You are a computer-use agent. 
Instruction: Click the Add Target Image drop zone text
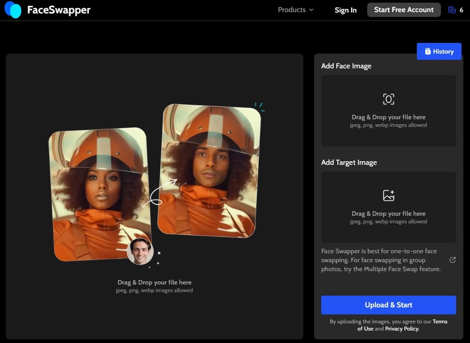[x=388, y=214]
